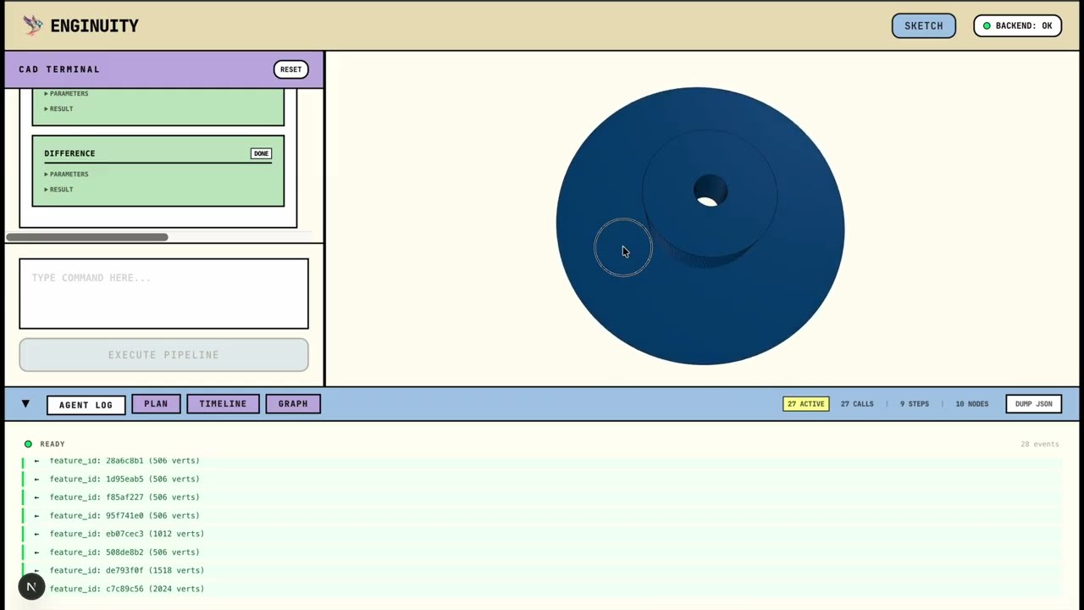1084x610 pixels.
Task: Expand RESULT under the DIFFERENCE step
Action: pos(58,190)
